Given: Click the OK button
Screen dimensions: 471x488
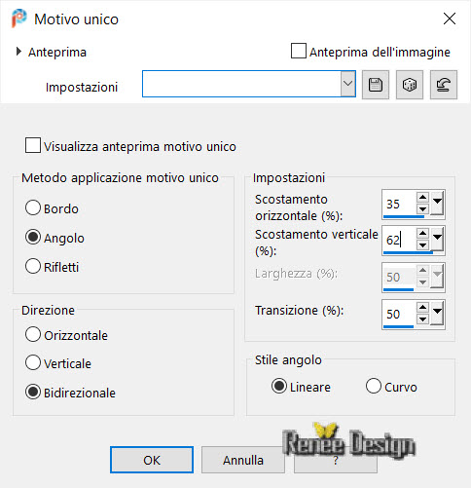Looking at the screenshot, I should tap(152, 460).
